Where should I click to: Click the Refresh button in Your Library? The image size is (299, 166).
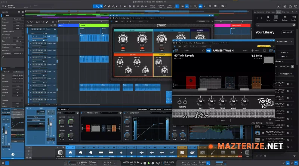click(287, 32)
